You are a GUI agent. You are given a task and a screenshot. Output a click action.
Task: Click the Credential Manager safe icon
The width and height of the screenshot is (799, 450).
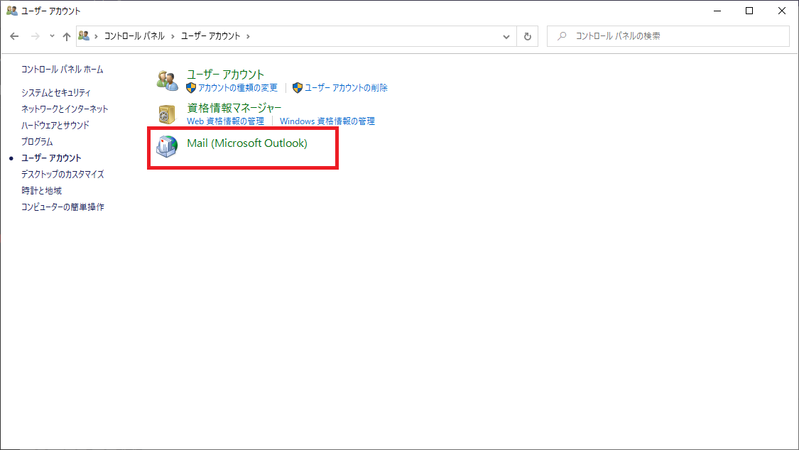point(167,114)
